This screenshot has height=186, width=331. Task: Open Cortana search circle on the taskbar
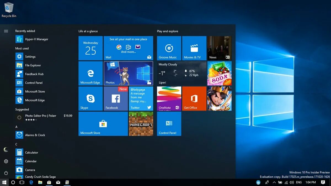[x=13, y=182]
